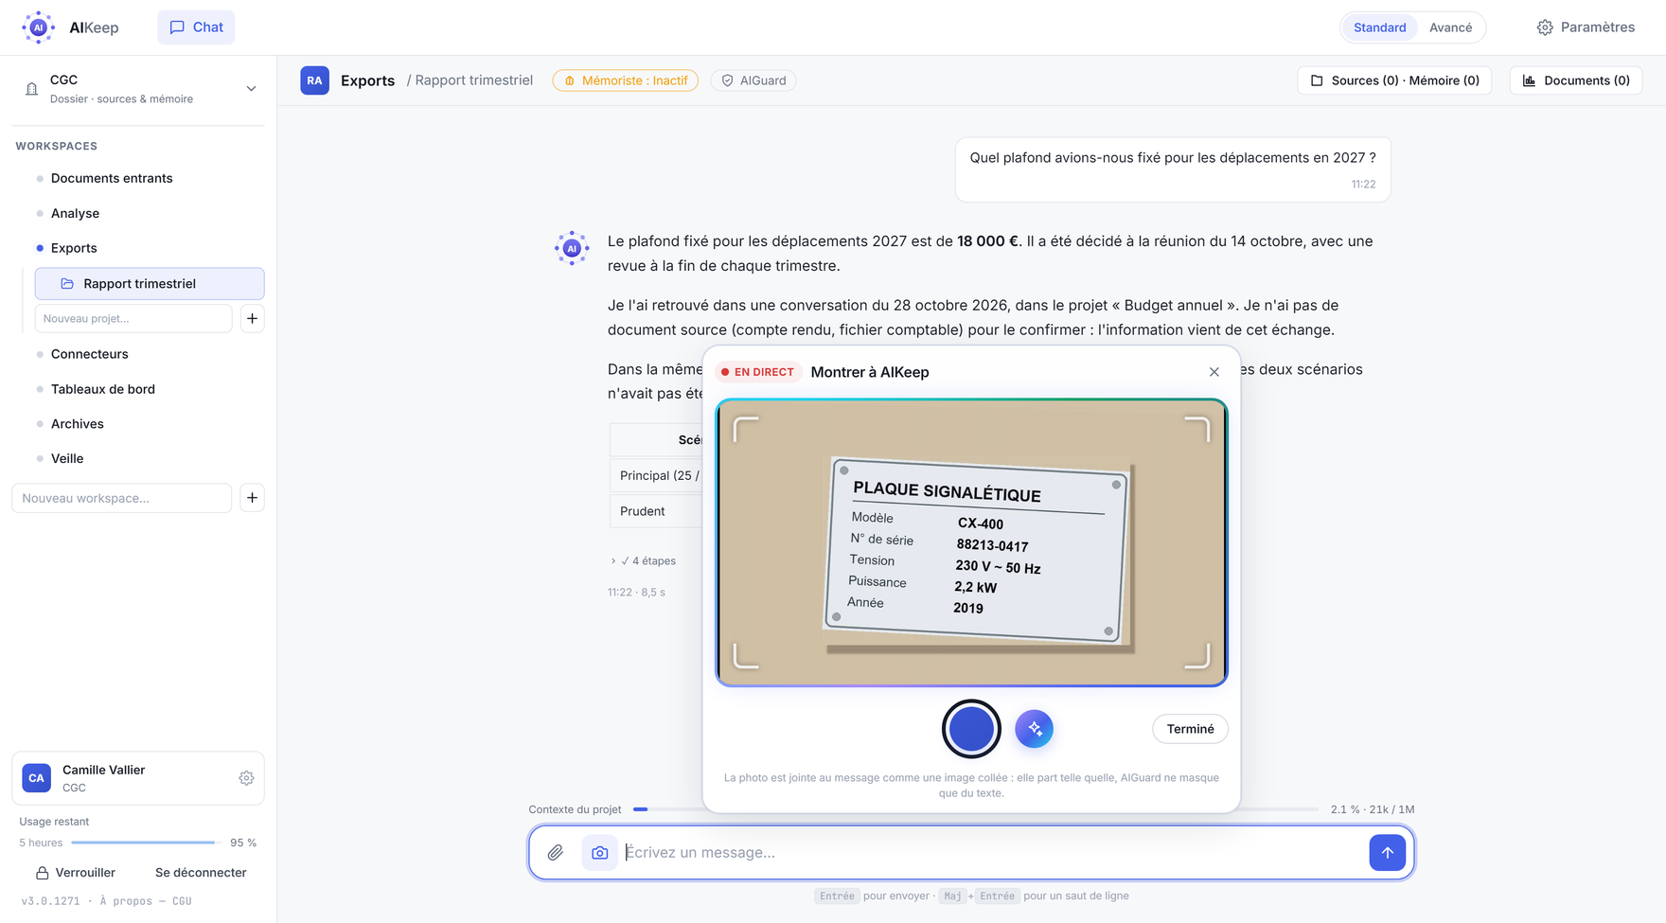Select Archives workspace

pos(78,424)
